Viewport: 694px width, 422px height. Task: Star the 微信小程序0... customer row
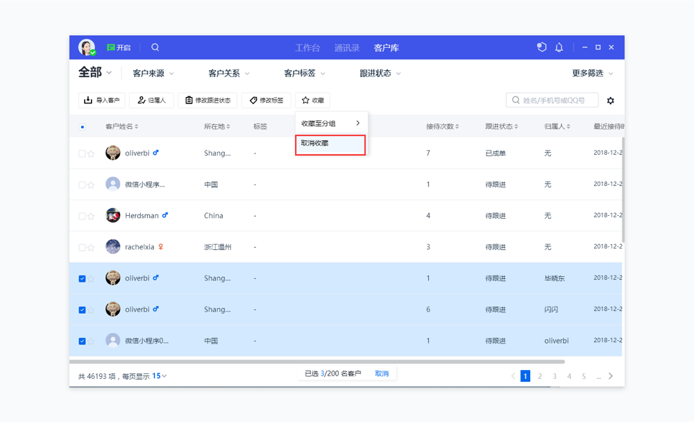91,341
